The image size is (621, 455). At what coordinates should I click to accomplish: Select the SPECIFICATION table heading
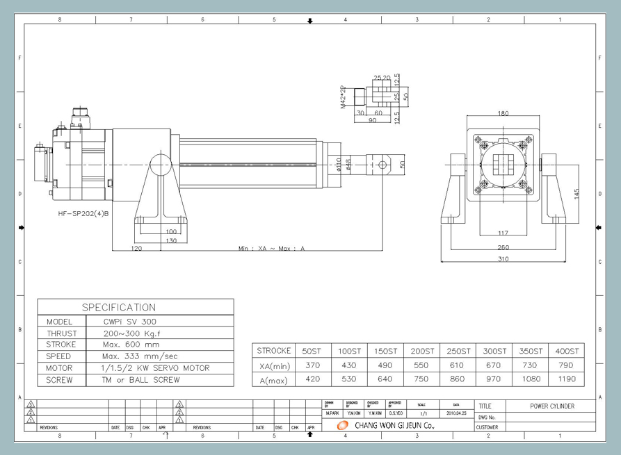119,308
